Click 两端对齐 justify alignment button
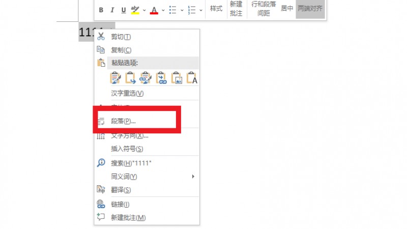The image size is (407, 229). click(310, 9)
